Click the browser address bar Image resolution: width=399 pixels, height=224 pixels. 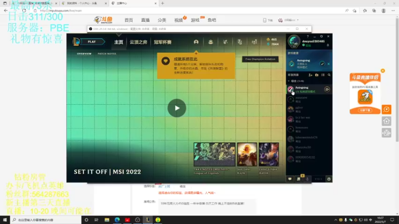[189, 10]
